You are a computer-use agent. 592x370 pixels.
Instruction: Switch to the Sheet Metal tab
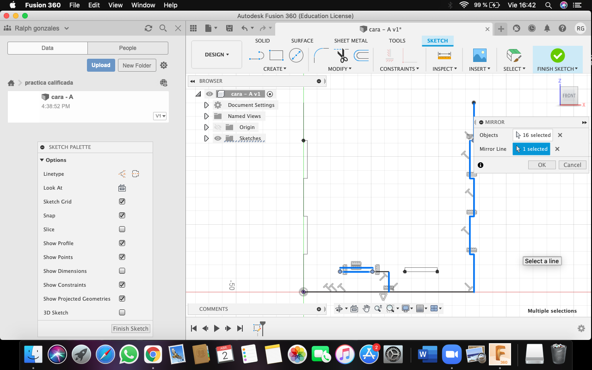351,41
